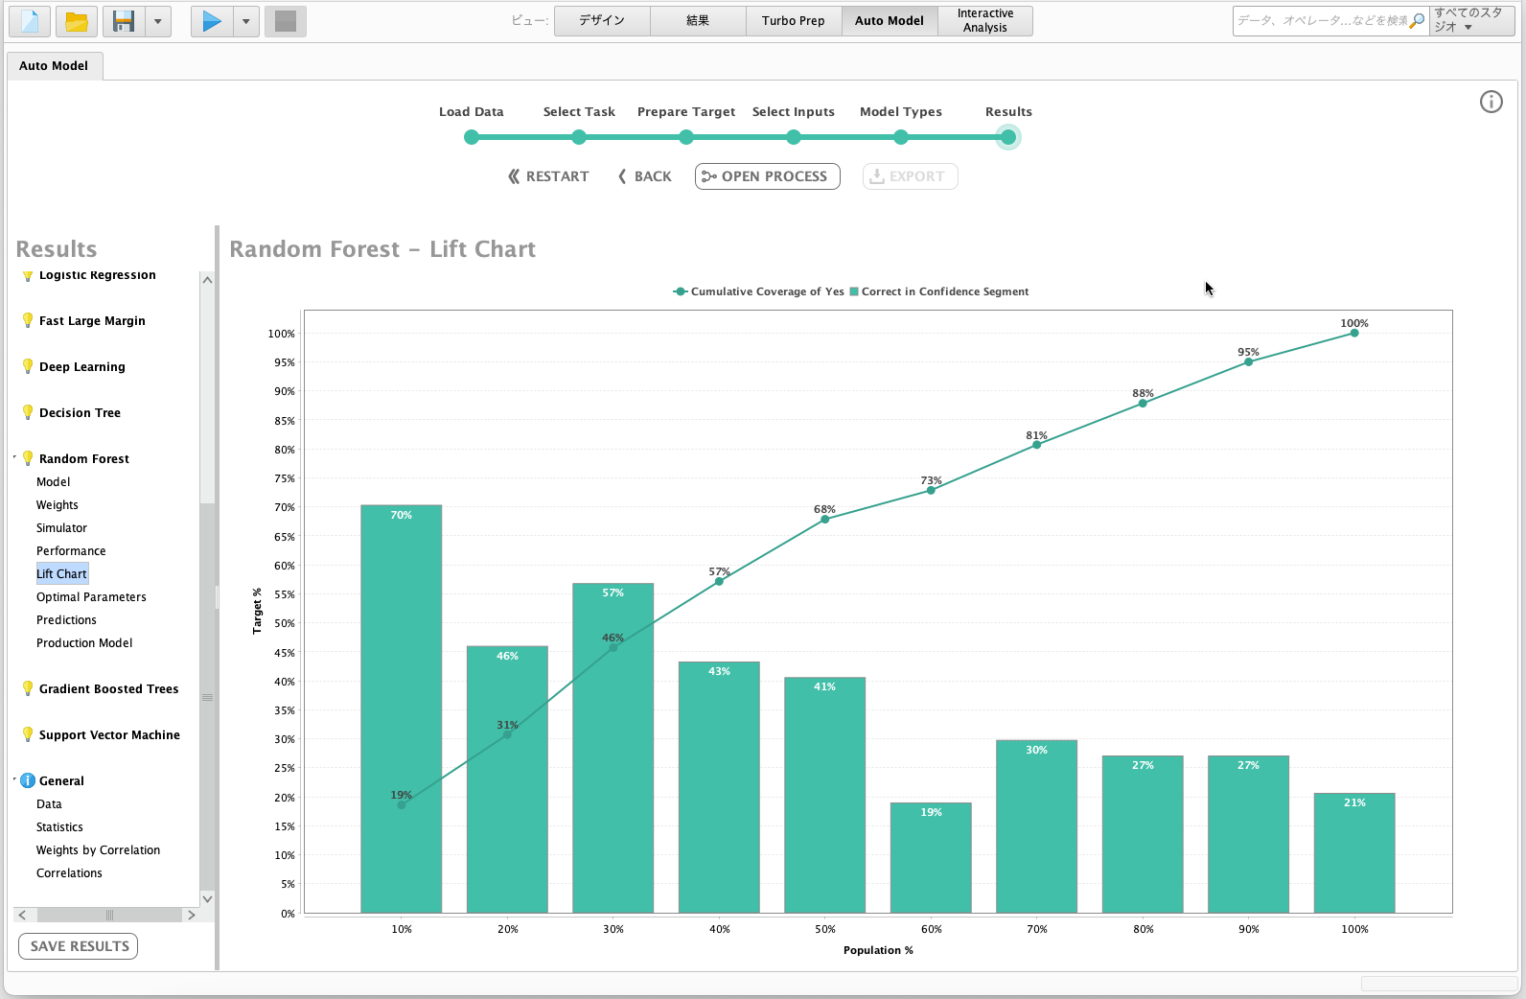Click the SAVE RESULTS button

[x=79, y=946]
